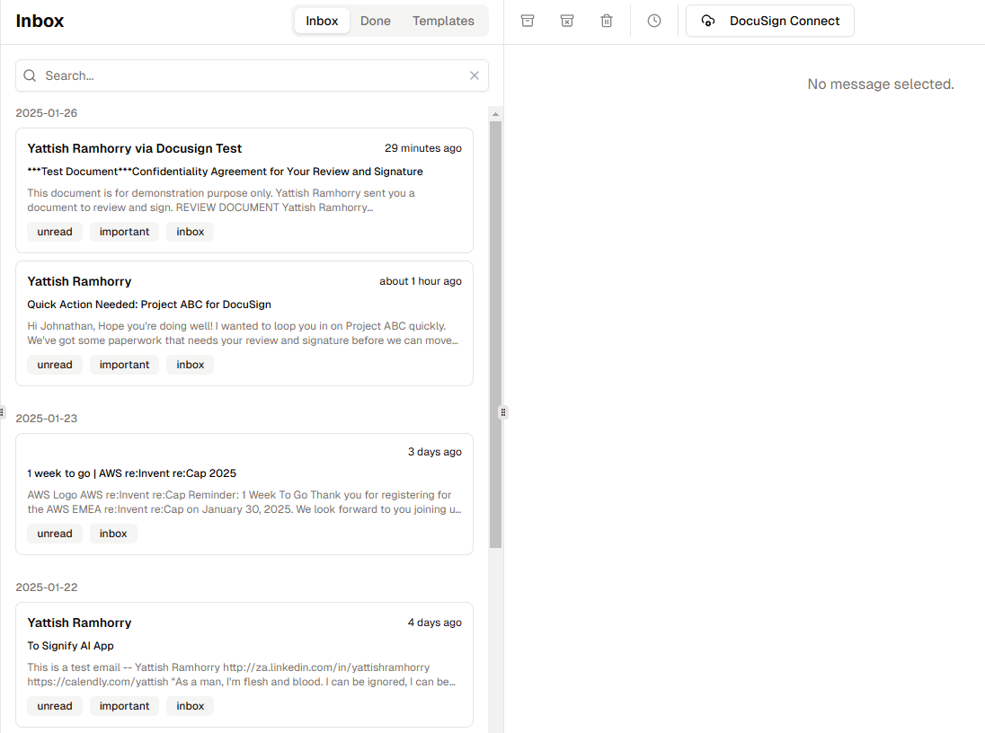Click the search magnifier icon
Screen dimensions: 985x733
point(30,75)
